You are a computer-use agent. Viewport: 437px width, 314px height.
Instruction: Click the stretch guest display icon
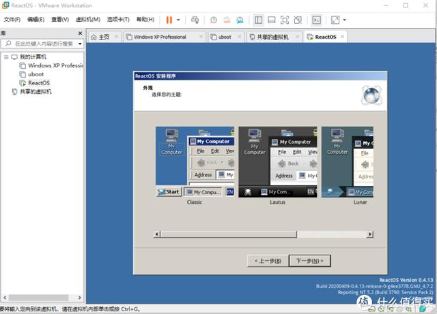(335, 20)
